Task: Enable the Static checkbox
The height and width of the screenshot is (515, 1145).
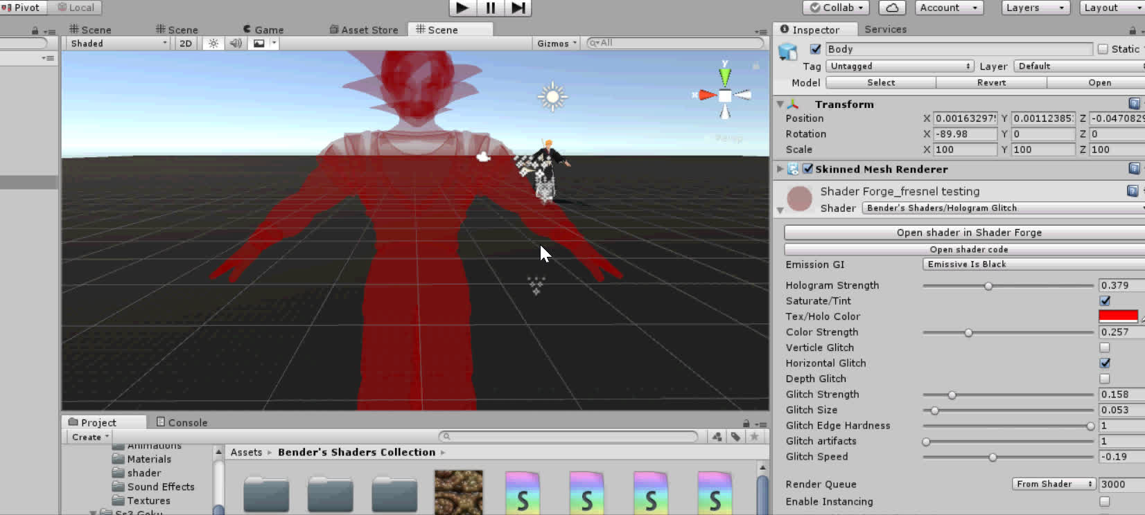Action: pos(1103,49)
